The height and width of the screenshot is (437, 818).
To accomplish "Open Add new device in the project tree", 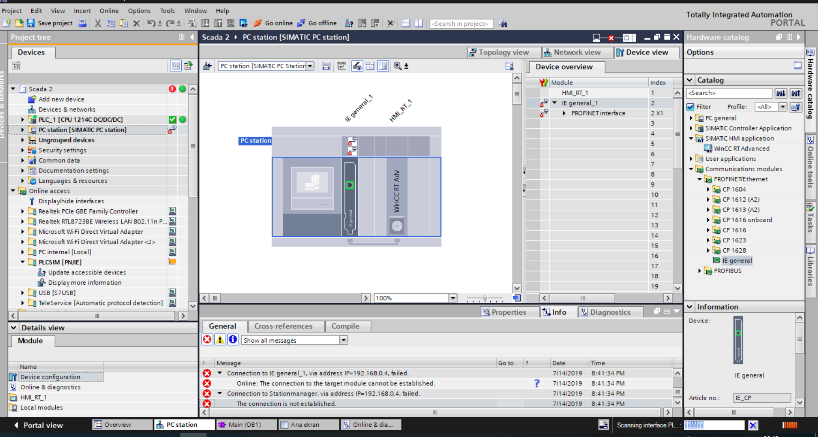I will (x=61, y=99).
